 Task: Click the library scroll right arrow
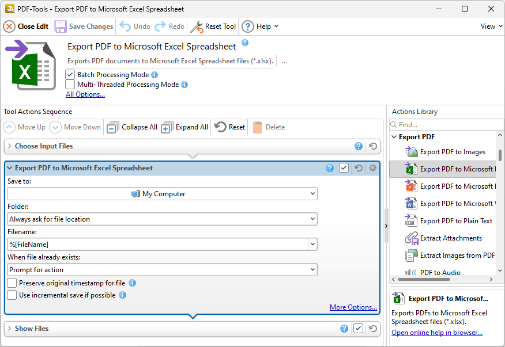click(x=491, y=280)
